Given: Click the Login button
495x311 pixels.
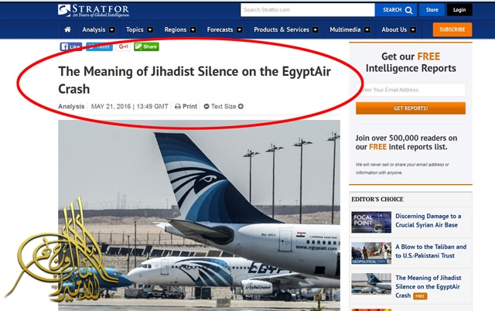Looking at the screenshot, I should click(x=459, y=10).
